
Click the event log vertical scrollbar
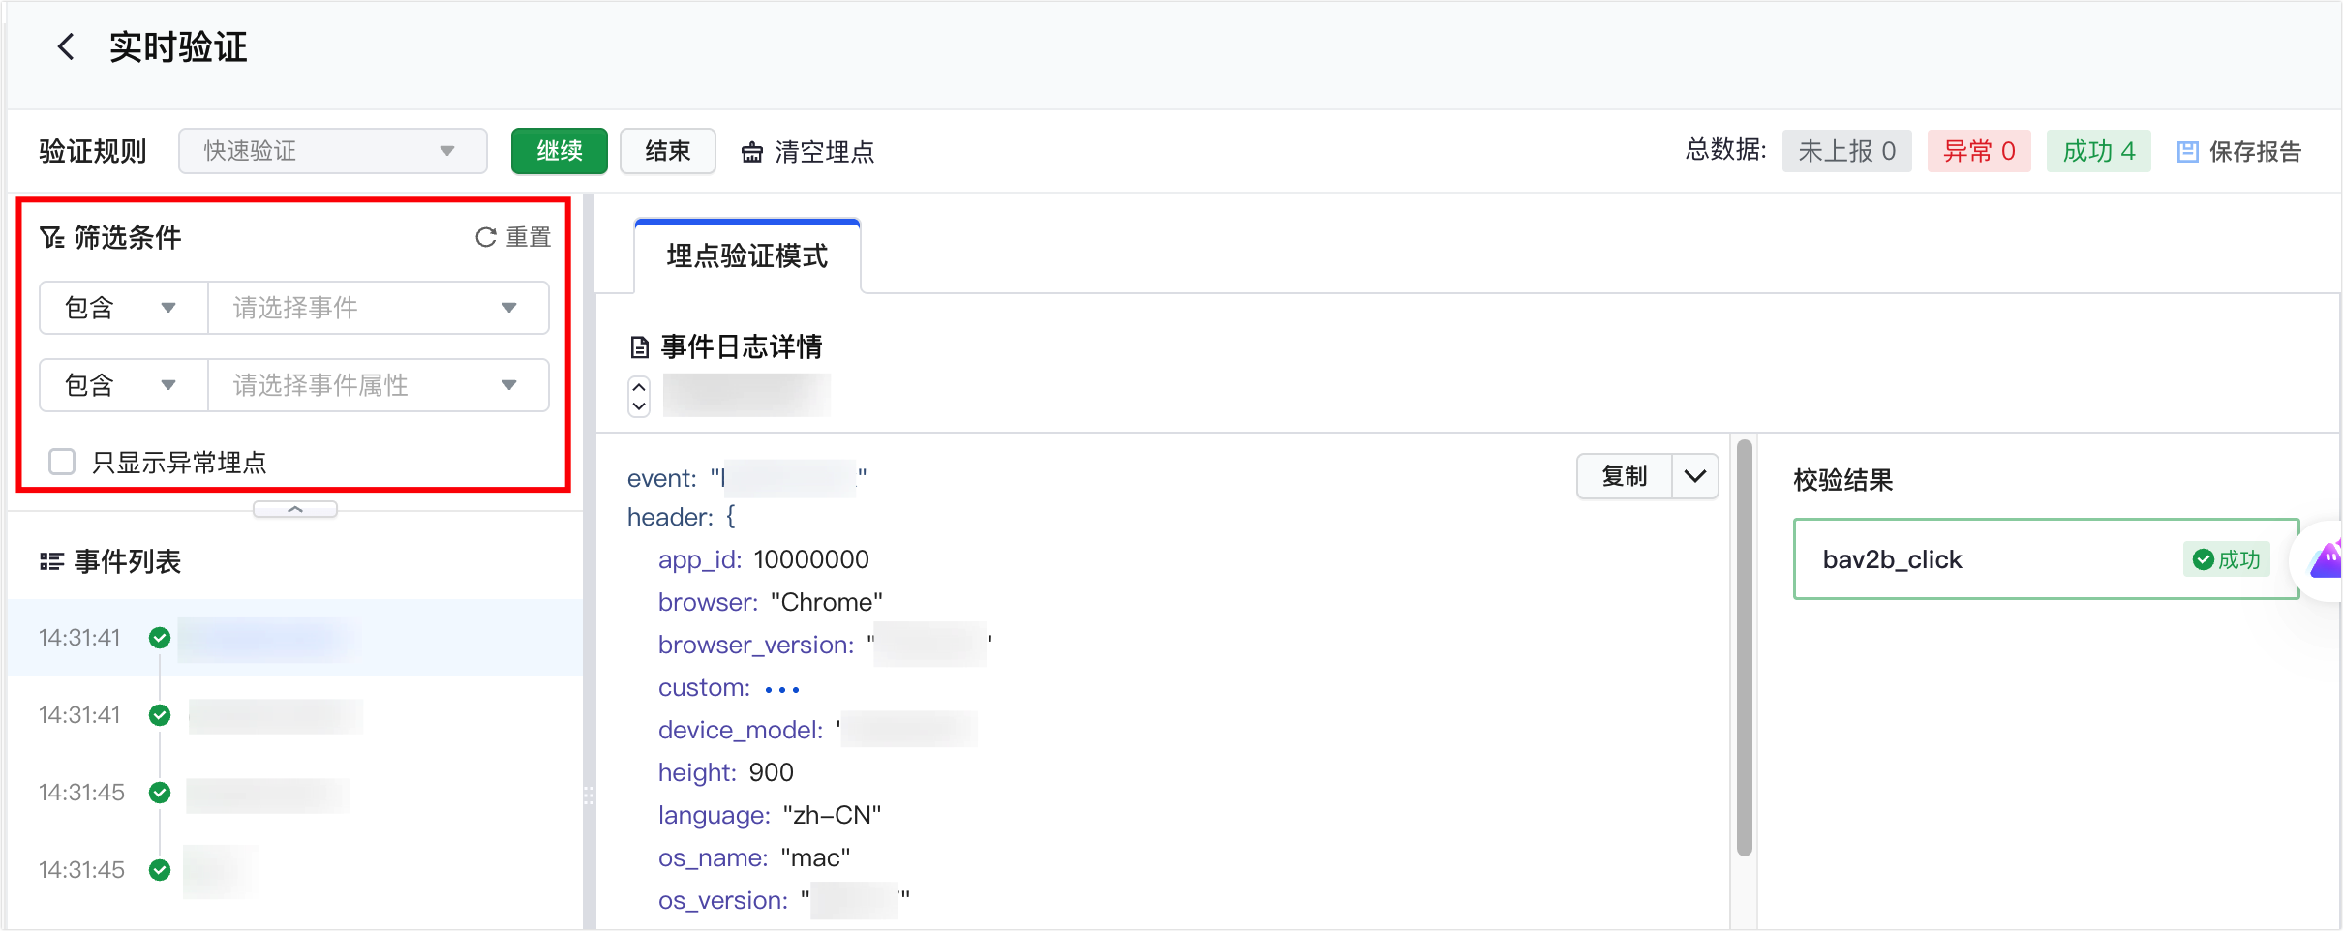coord(1745,648)
